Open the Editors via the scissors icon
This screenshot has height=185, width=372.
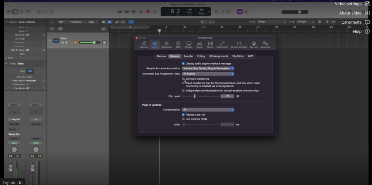(x=51, y=12)
